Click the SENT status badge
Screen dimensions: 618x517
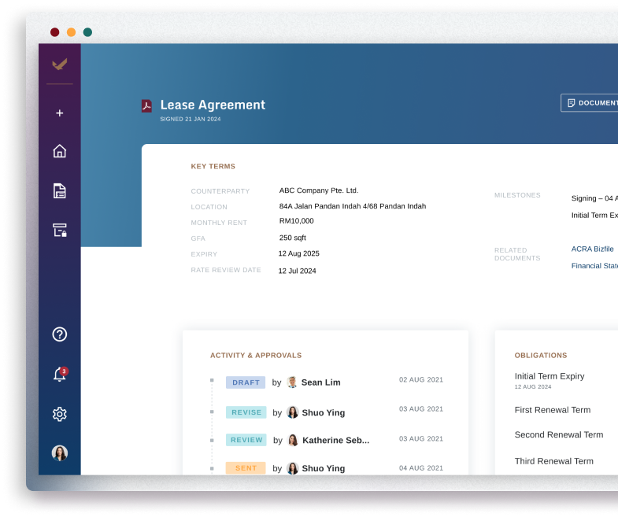click(x=246, y=467)
